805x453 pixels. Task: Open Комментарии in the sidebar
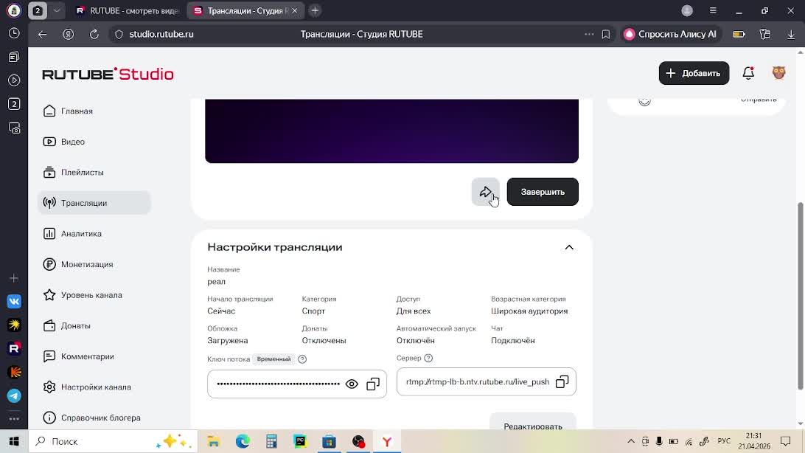click(94, 356)
